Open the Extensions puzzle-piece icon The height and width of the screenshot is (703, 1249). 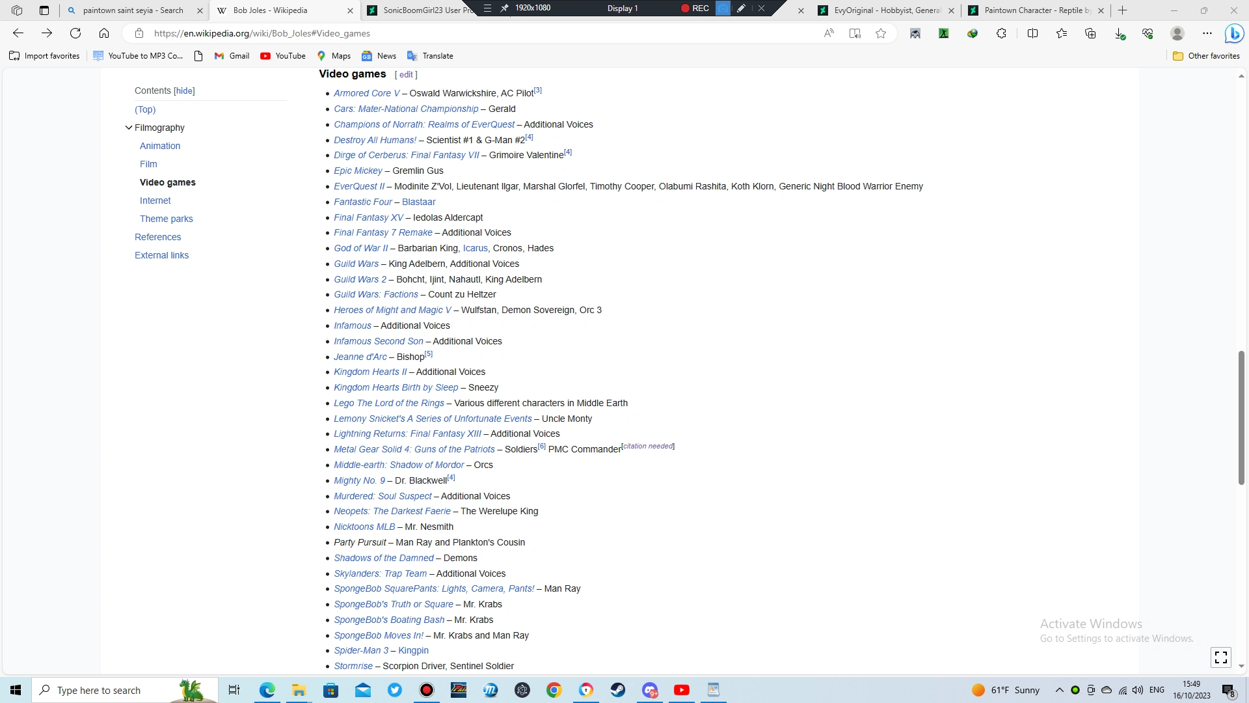(1001, 33)
